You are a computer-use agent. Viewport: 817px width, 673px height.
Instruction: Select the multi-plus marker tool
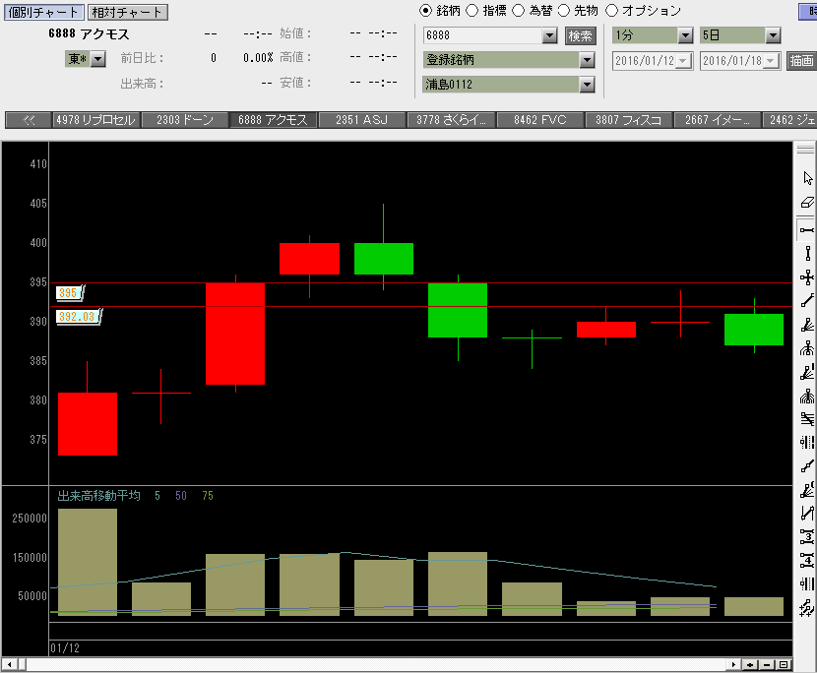click(x=807, y=607)
